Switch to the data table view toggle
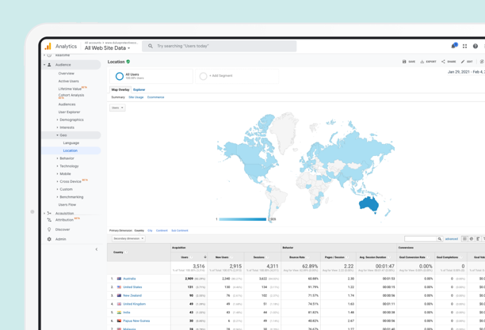The height and width of the screenshot is (330, 485). click(x=464, y=238)
